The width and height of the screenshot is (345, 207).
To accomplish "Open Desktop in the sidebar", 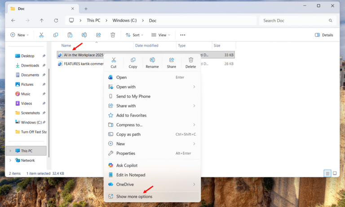I will pos(28,56).
